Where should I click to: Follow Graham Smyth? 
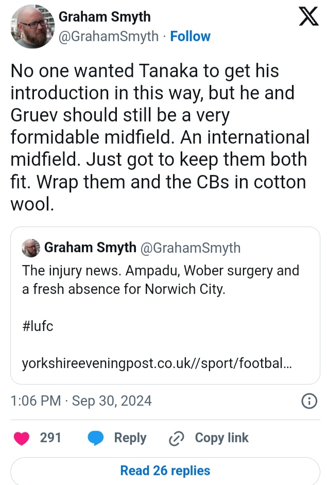[190, 37]
